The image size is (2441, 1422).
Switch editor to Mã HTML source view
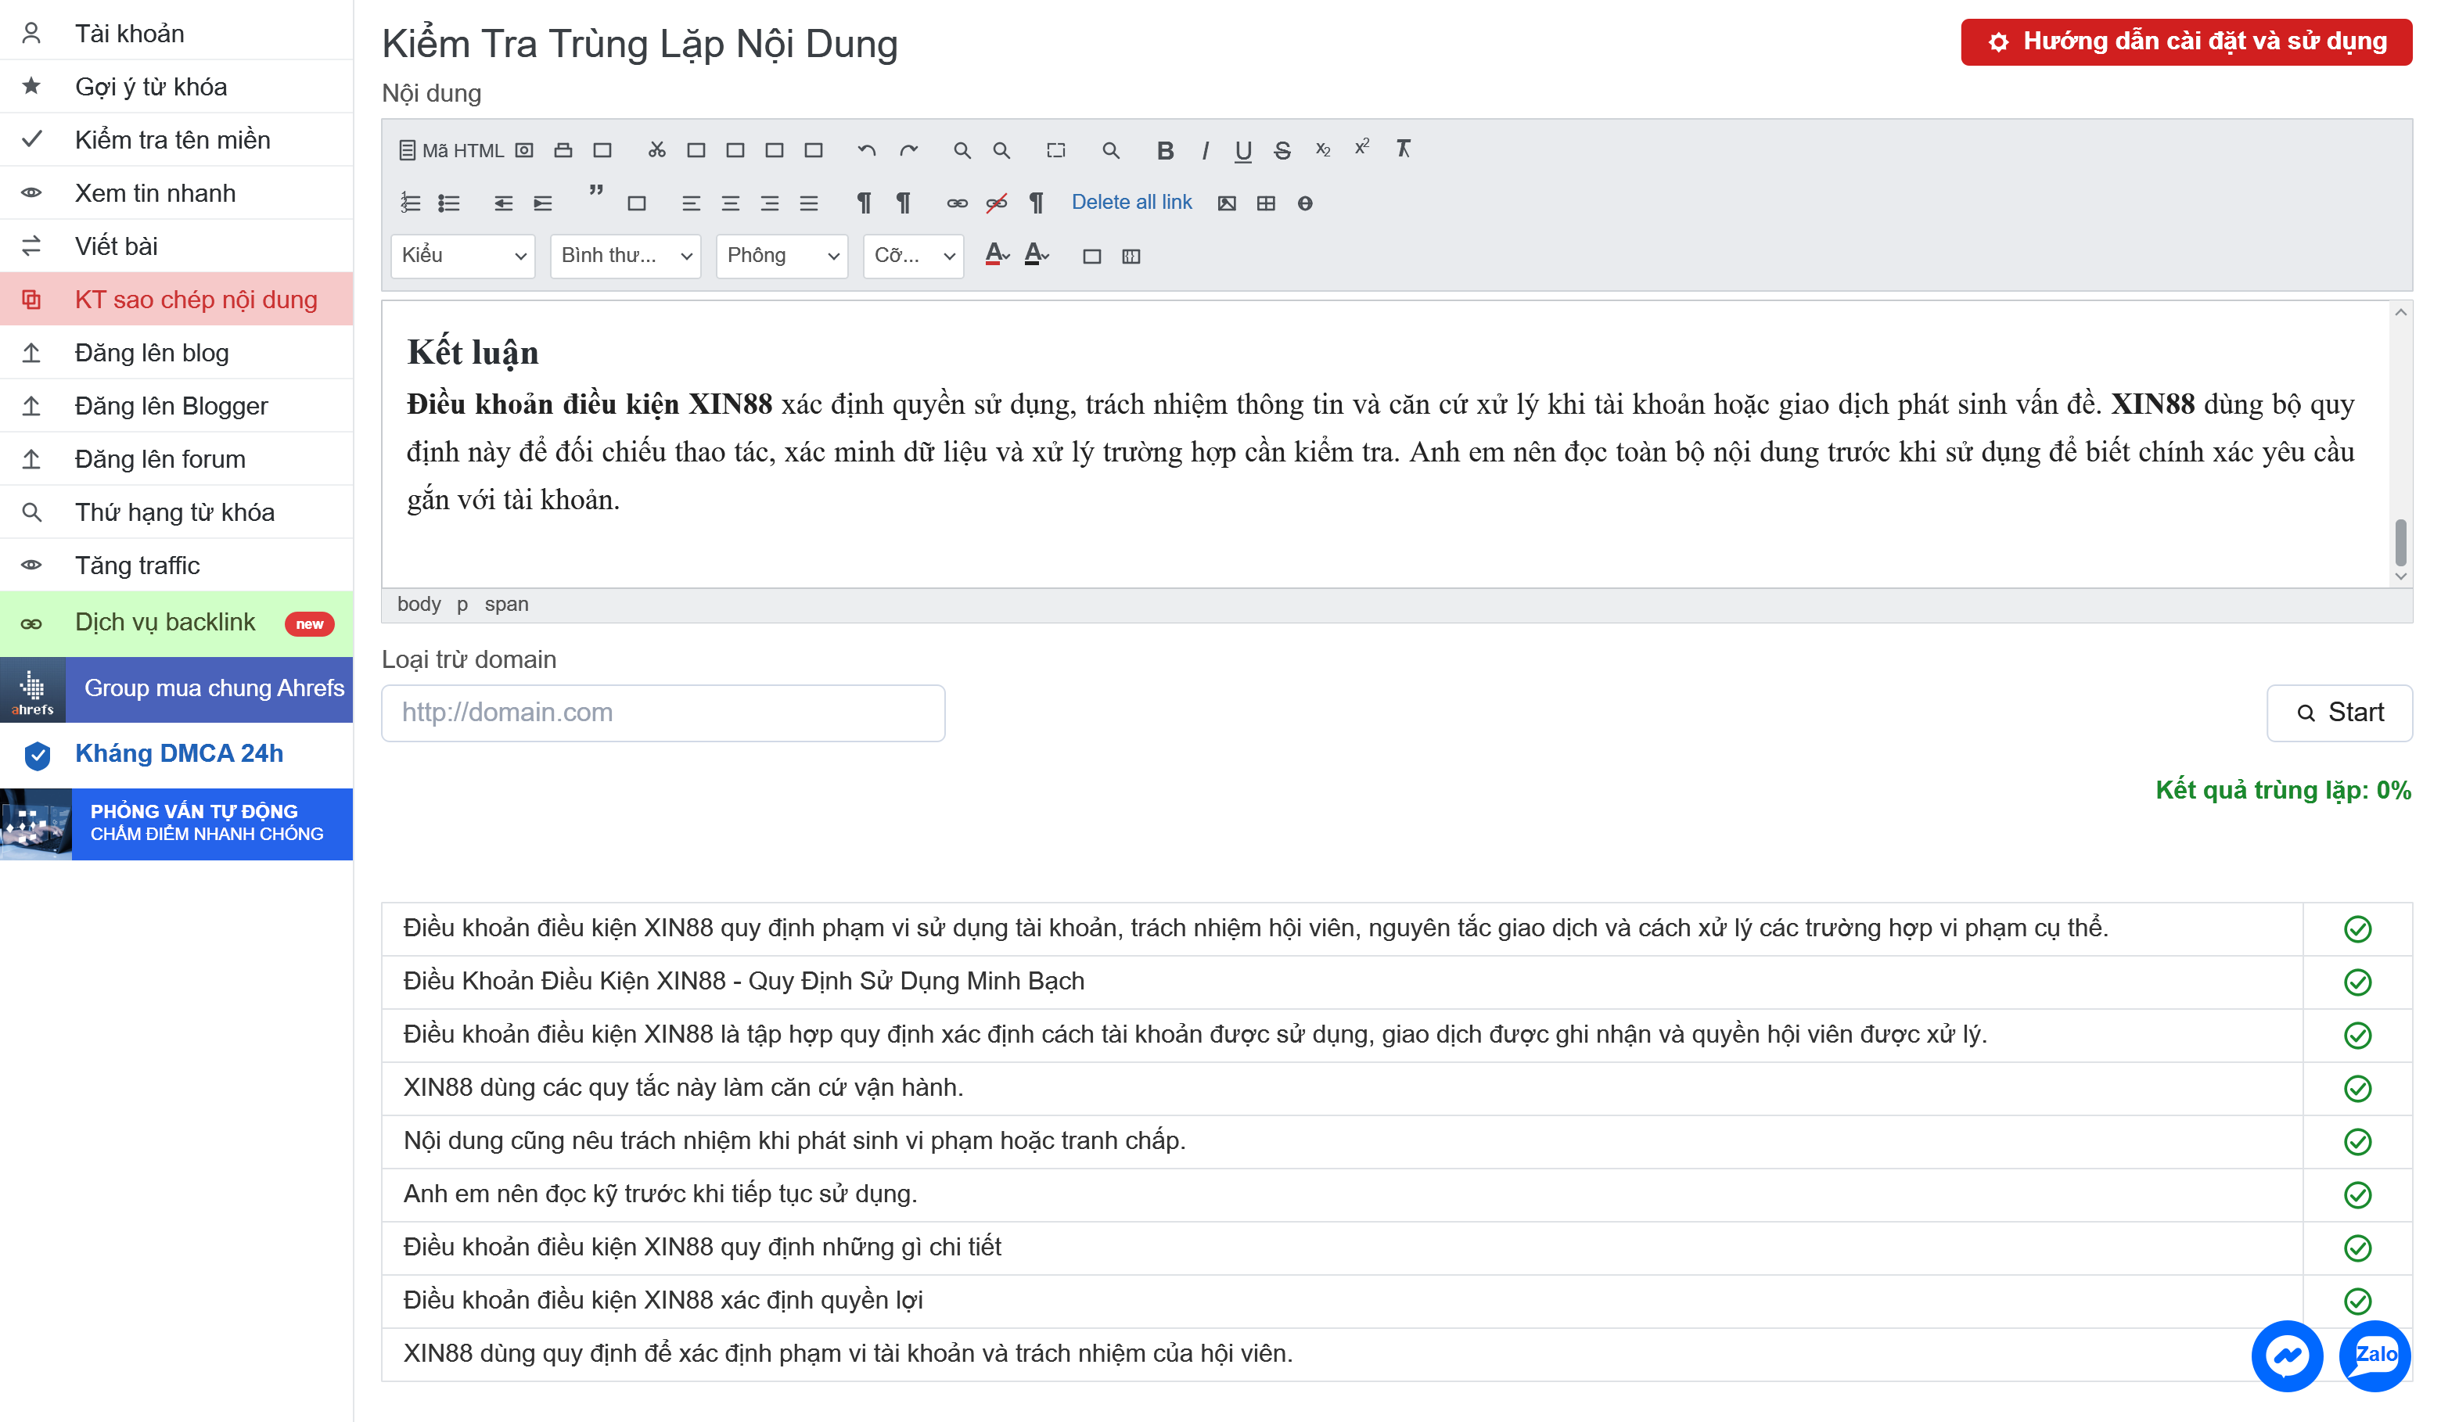451,150
